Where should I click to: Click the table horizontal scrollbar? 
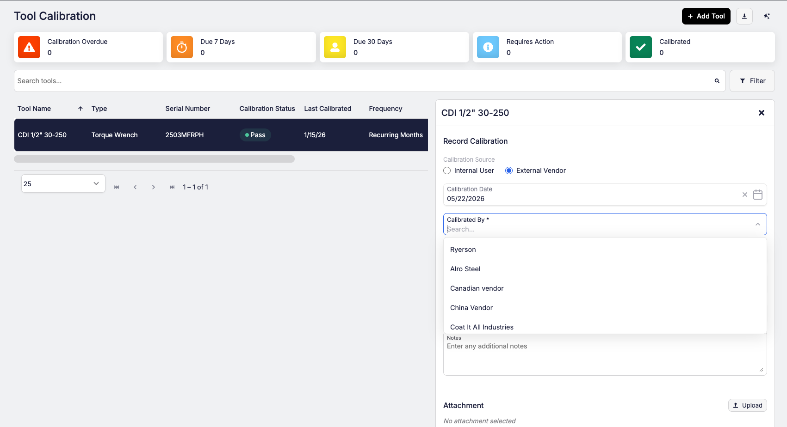coord(154,159)
